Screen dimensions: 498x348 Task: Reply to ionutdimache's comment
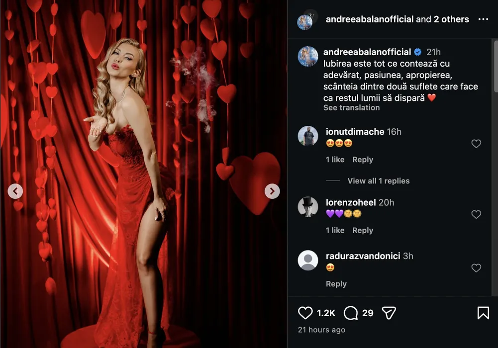pyautogui.click(x=362, y=160)
